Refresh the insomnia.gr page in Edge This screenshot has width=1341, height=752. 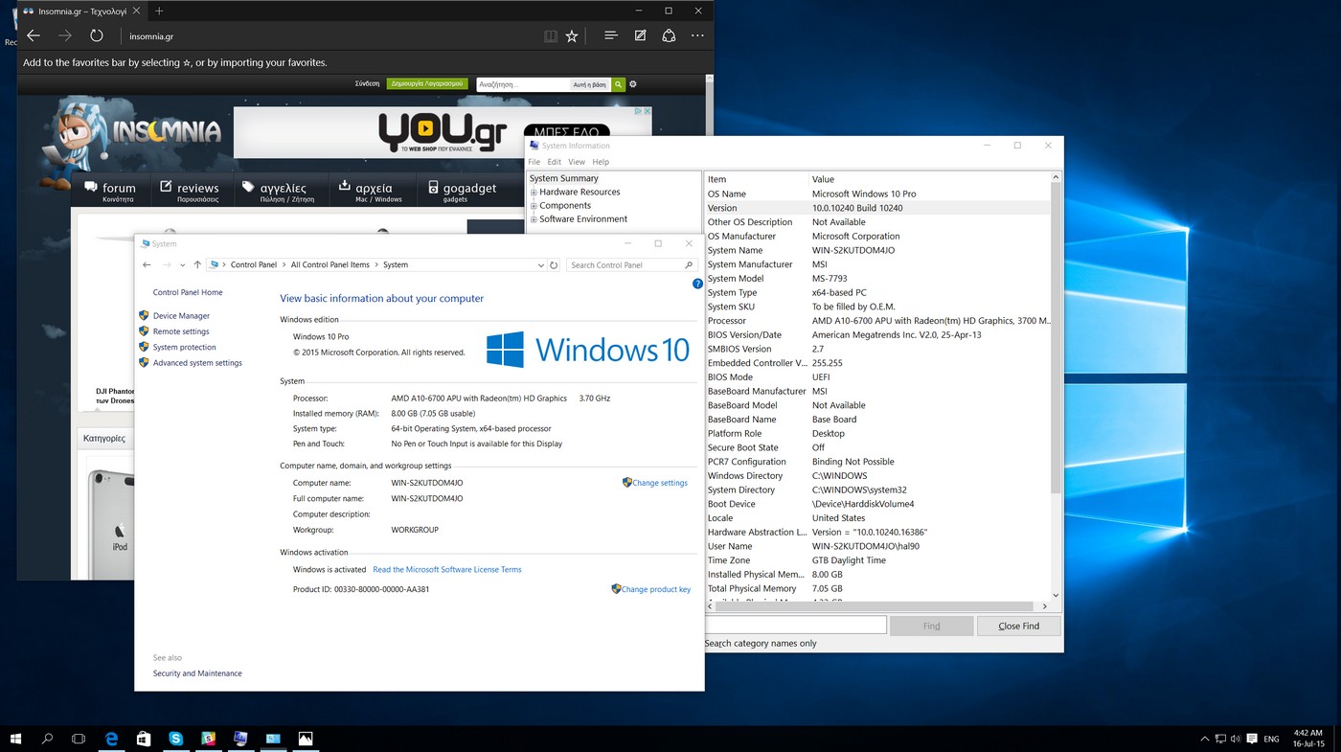97,35
